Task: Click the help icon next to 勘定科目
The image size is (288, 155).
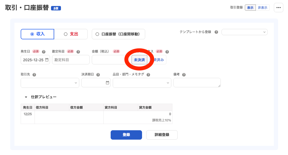Action: [78, 51]
